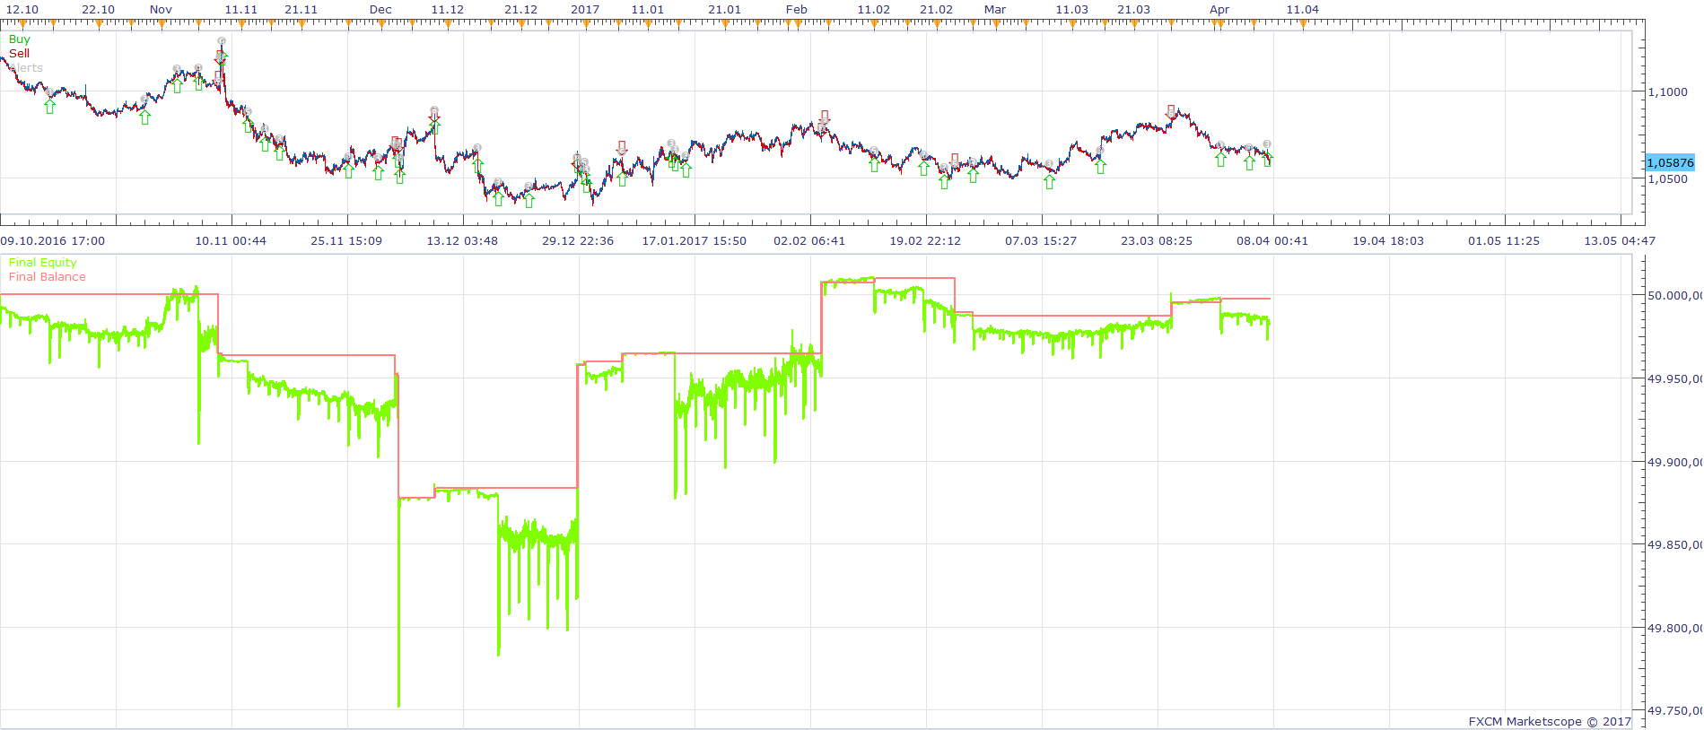This screenshot has width=1704, height=730.
Task: Click the 49.800,00 equity axis label
Action: click(x=1674, y=629)
